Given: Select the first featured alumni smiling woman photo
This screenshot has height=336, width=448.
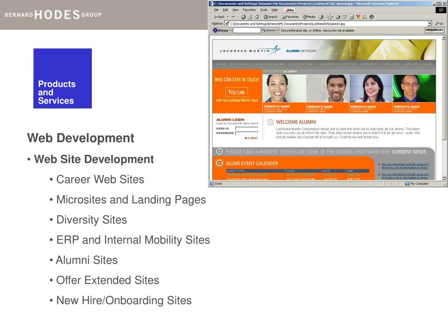Looking at the screenshot, I should pyautogui.click(x=284, y=88).
